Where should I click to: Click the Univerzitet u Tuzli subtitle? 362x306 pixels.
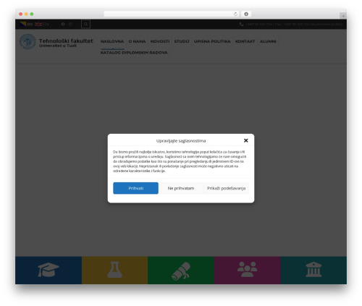(58, 46)
